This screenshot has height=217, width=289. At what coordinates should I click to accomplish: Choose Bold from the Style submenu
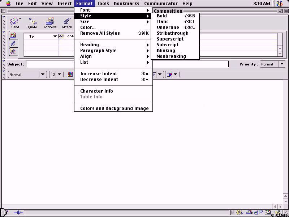click(175, 16)
